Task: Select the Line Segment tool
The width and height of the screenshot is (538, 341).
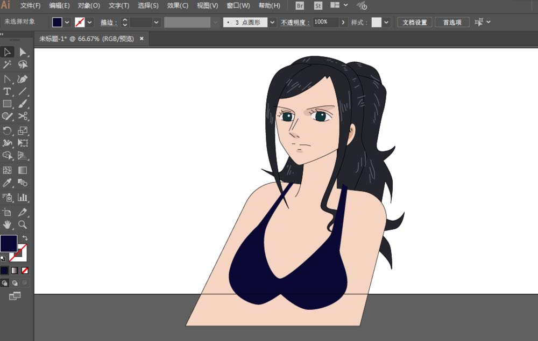Action: pos(23,91)
